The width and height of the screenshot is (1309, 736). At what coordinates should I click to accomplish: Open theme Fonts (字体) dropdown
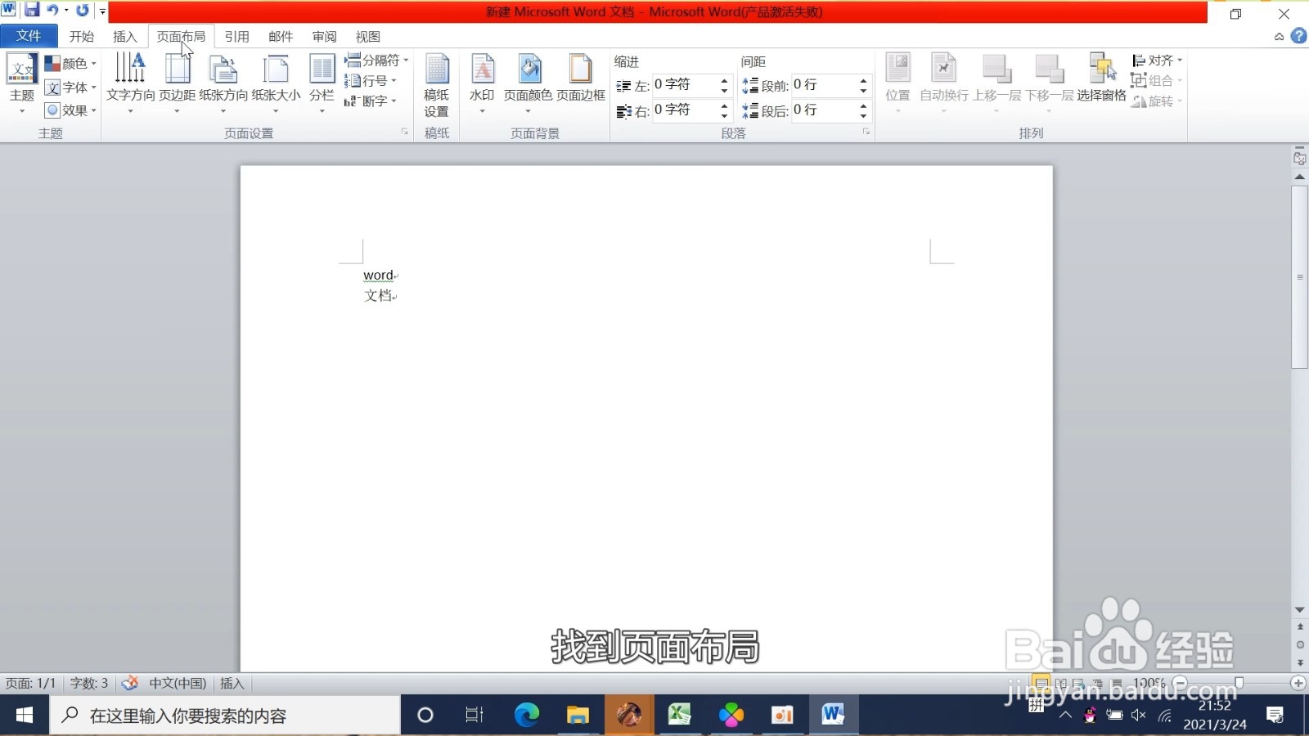pyautogui.click(x=70, y=87)
